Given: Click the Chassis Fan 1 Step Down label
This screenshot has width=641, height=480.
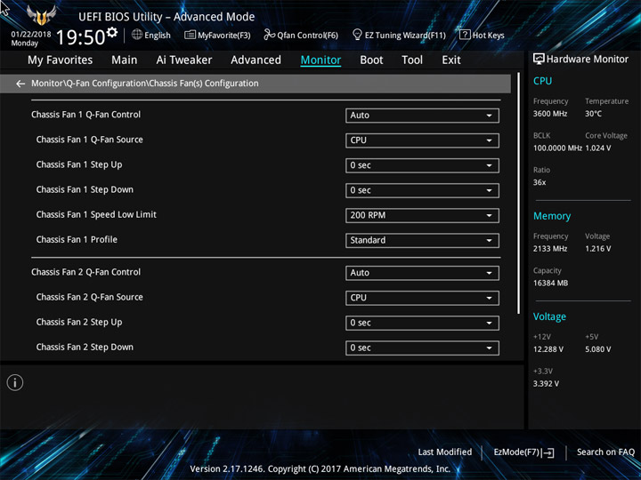Looking at the screenshot, I should click(85, 190).
